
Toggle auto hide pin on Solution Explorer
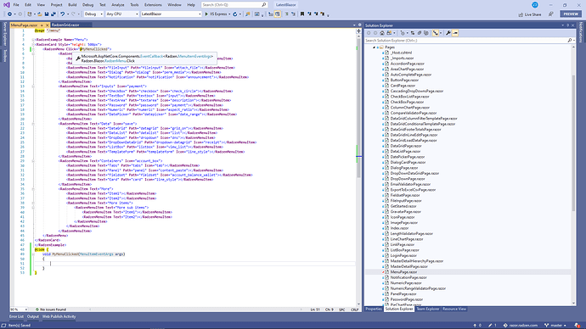567,25
